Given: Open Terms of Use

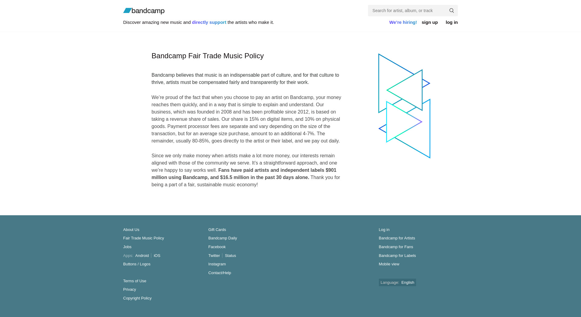Looking at the screenshot, I should [135, 281].
